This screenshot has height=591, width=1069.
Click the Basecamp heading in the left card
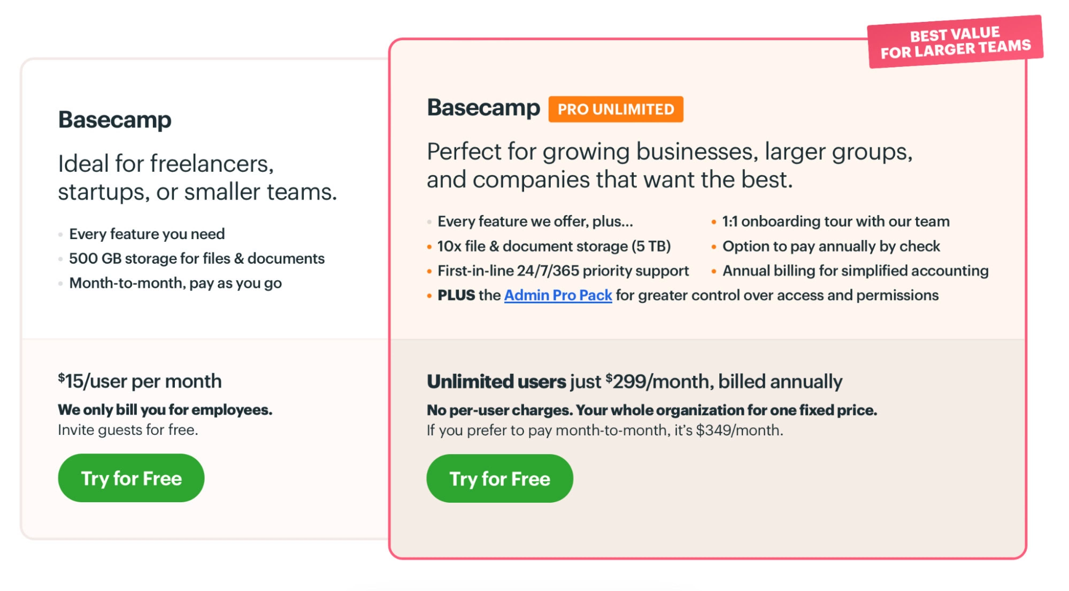pyautogui.click(x=115, y=119)
